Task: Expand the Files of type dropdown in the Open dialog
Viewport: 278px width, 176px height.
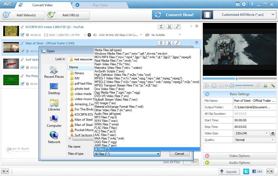Action: tap(158, 154)
